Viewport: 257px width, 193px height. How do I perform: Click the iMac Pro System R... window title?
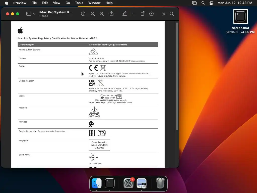click(x=56, y=12)
